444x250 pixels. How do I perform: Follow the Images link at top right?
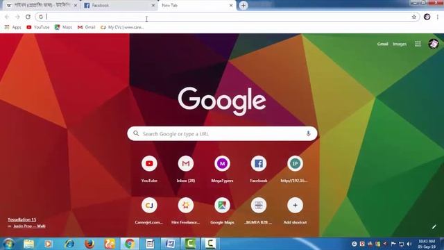click(400, 44)
